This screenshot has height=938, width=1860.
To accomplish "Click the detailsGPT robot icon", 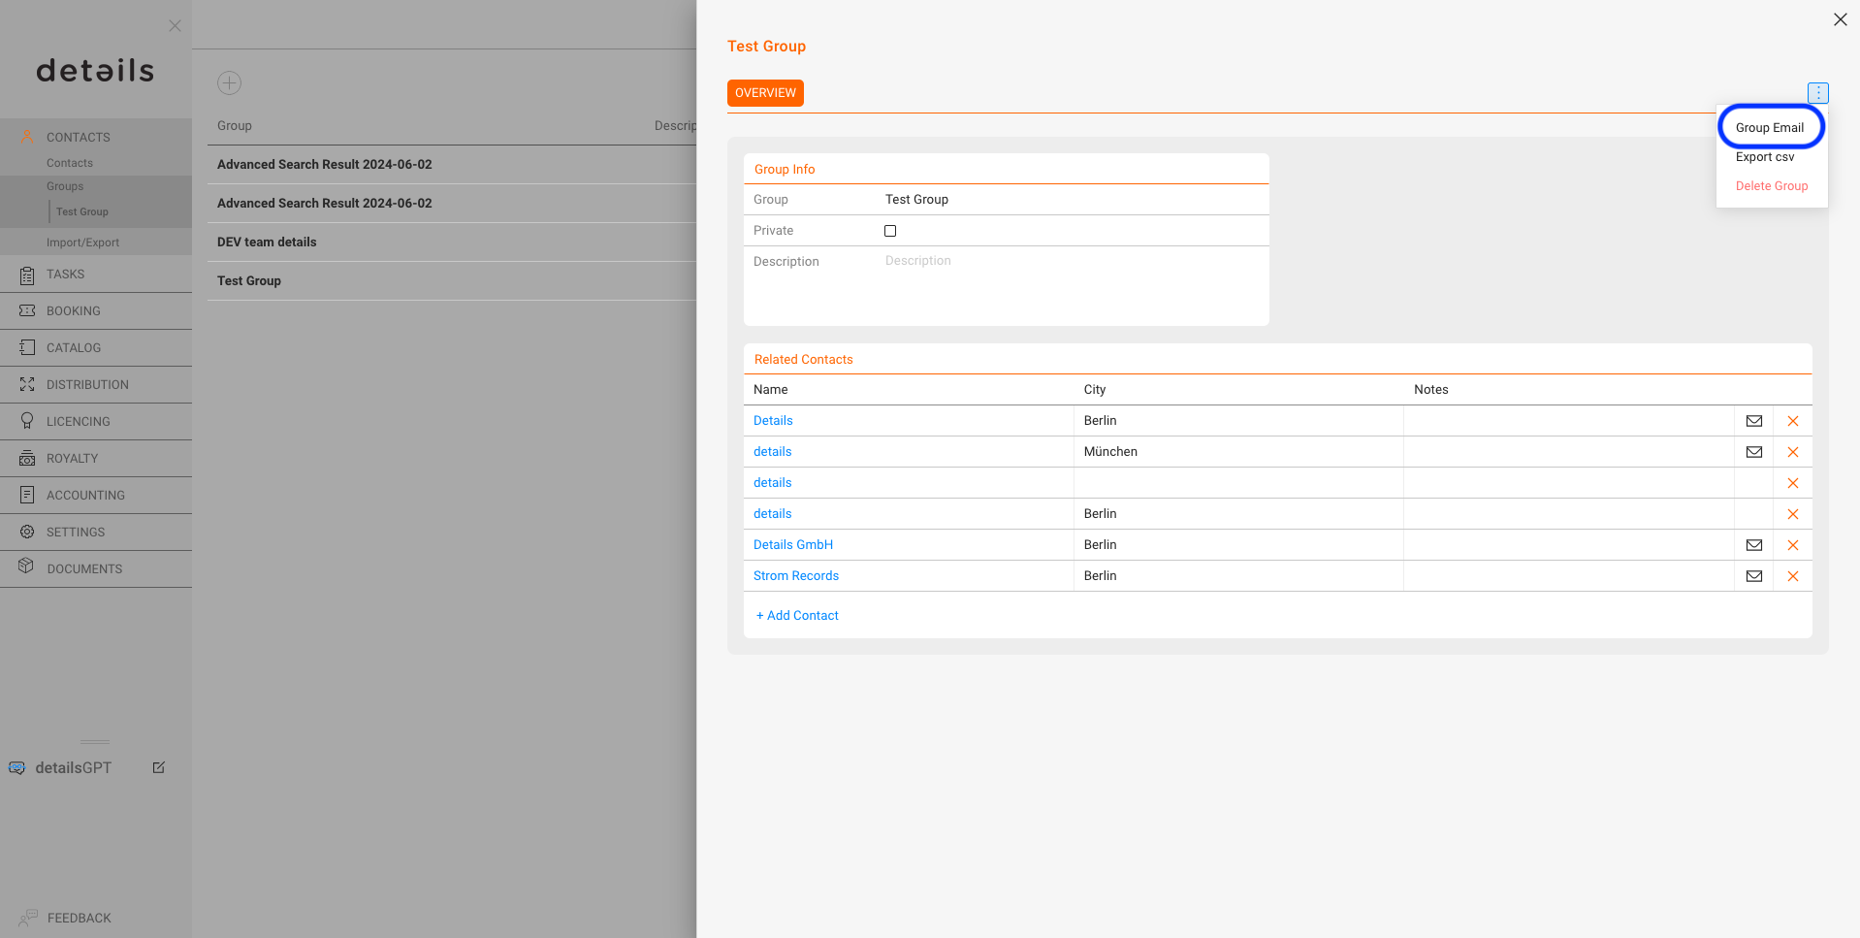I will [17, 767].
